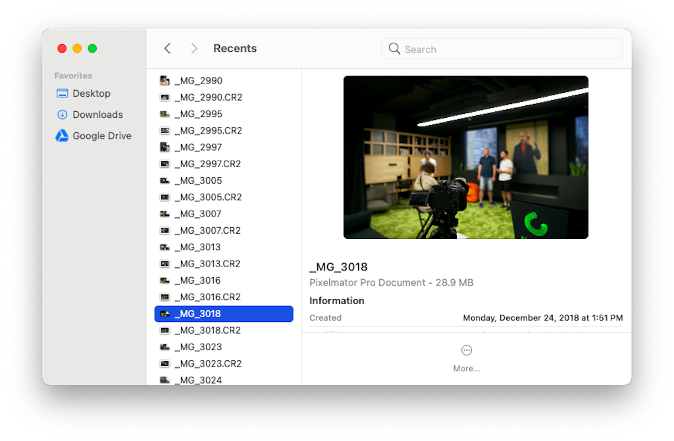Select _MG_3005.CR2 in the file list
This screenshot has height=441, width=674.
(203, 197)
